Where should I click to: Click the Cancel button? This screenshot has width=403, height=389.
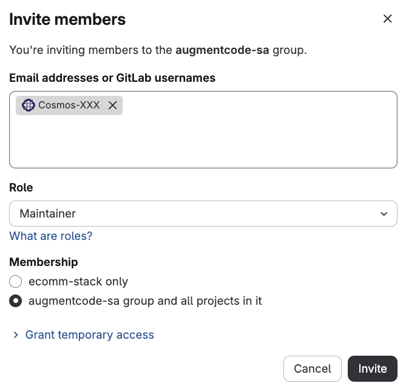point(313,369)
